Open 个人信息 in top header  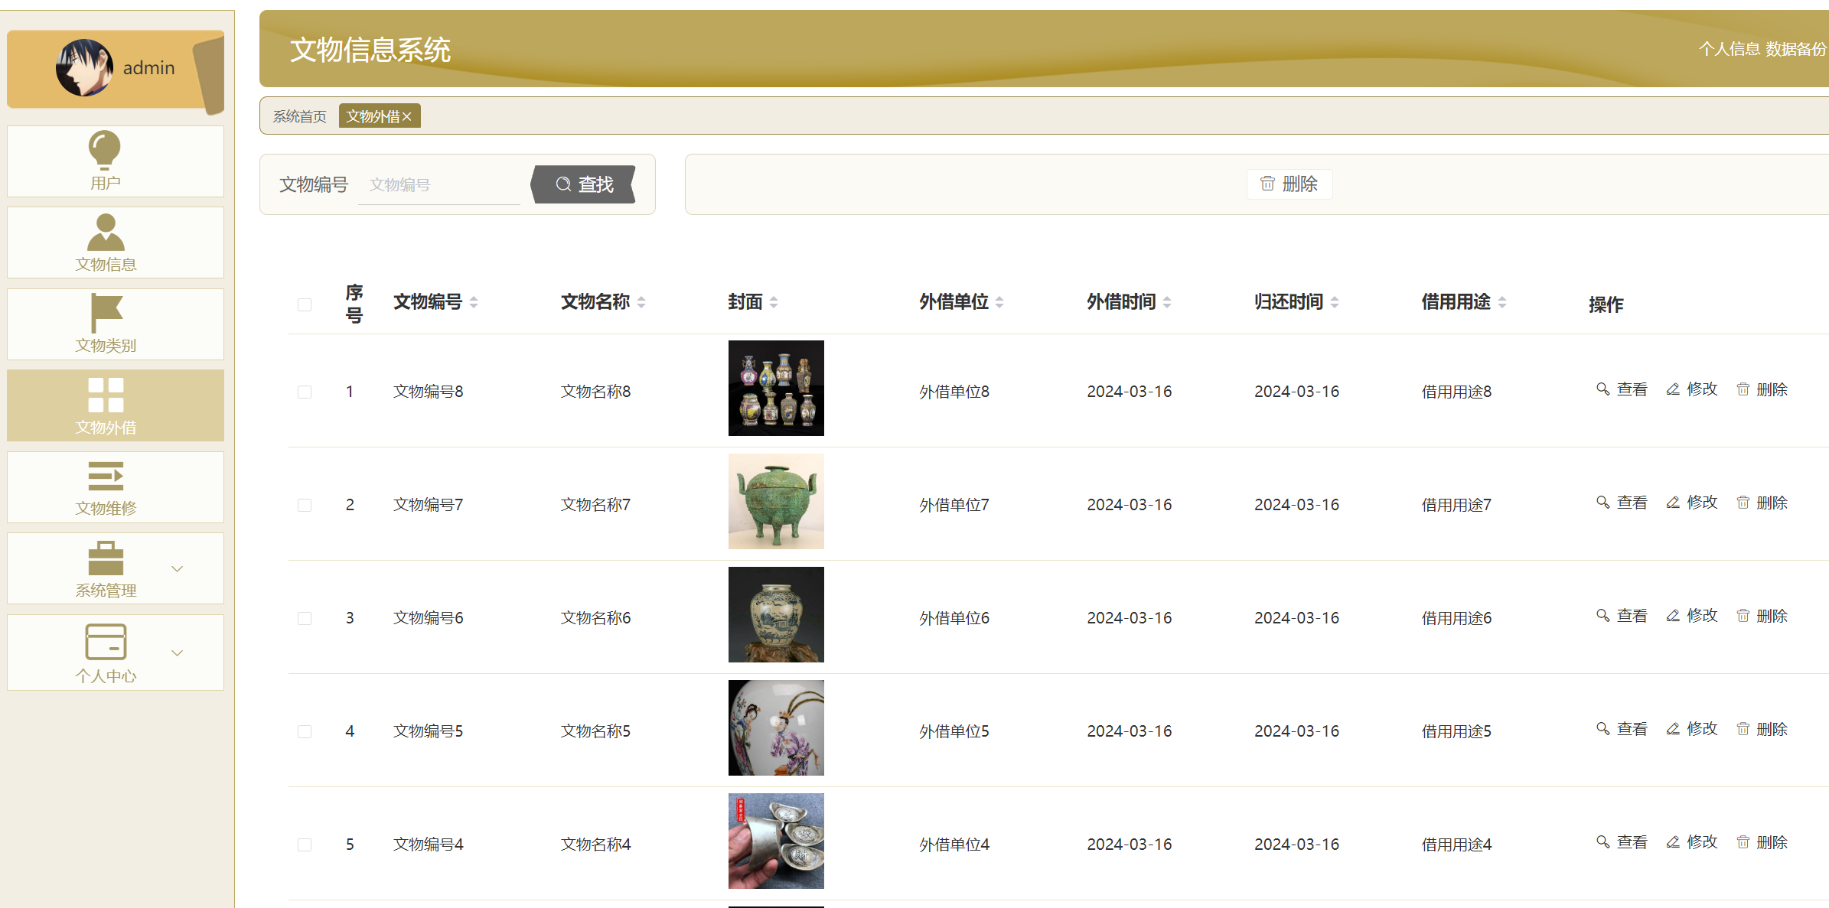pyautogui.click(x=1729, y=49)
